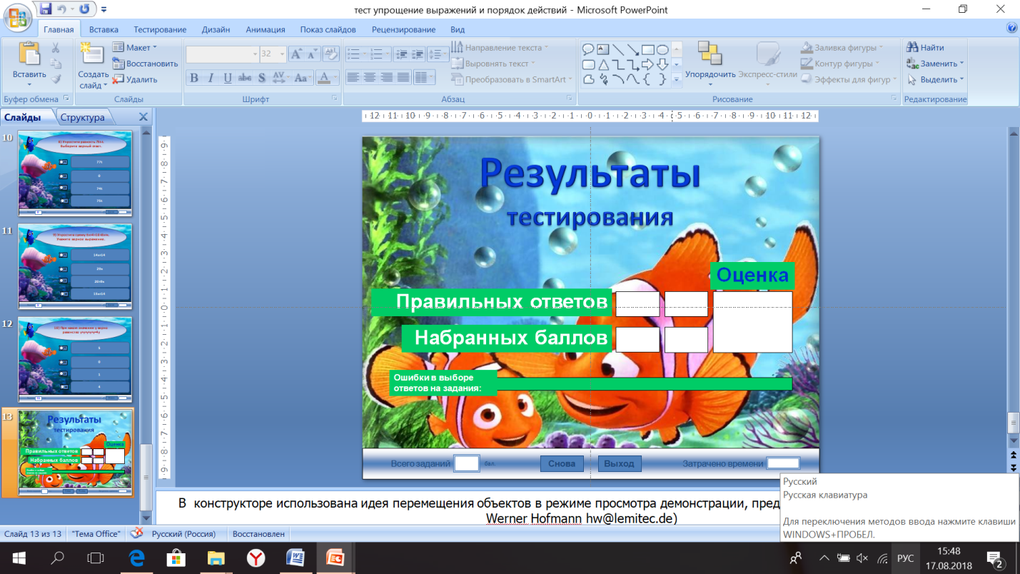Image resolution: width=1020 pixels, height=574 pixels.
Task: Click the Paste (Вставить) clipboard icon
Action: (29, 55)
